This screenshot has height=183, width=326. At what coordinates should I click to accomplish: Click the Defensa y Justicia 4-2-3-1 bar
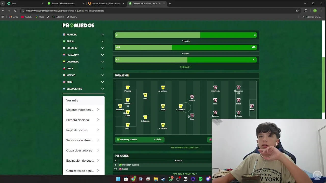pyautogui.click(x=140, y=140)
